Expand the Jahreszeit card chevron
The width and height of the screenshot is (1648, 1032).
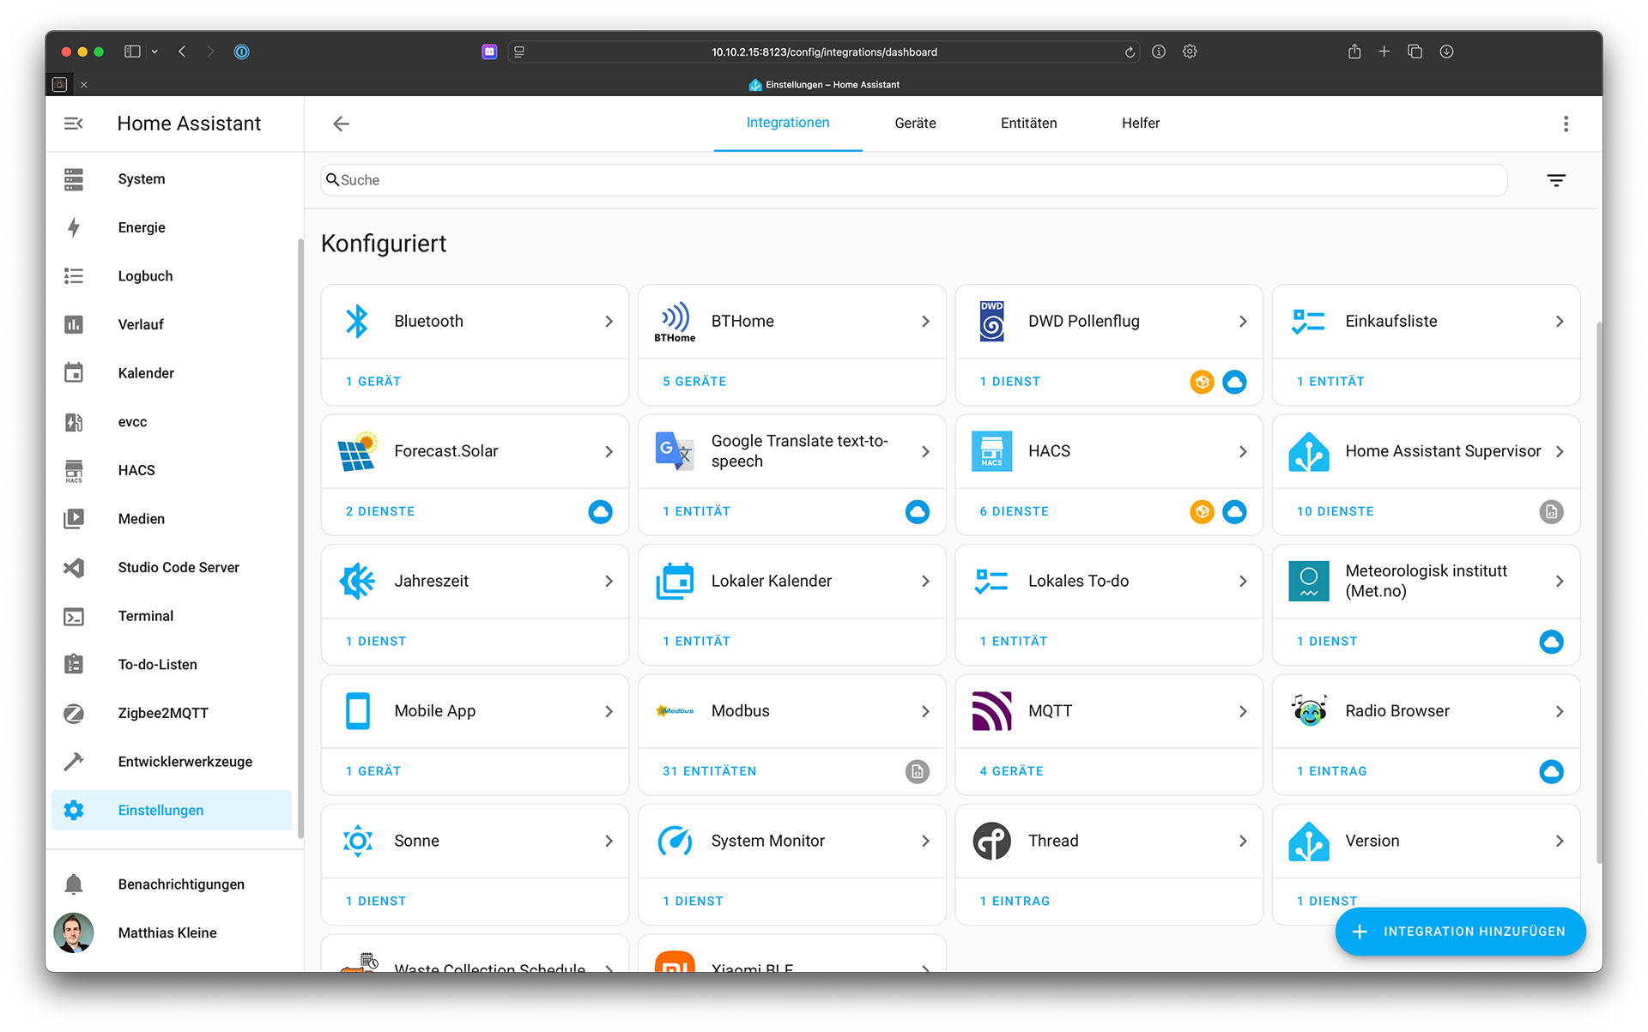(609, 582)
